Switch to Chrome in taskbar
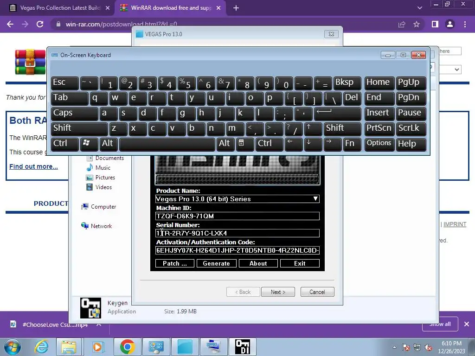The height and width of the screenshot is (356, 475). (x=127, y=347)
